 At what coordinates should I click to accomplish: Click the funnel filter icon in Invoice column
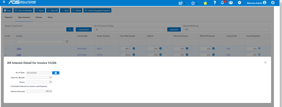click(67, 42)
